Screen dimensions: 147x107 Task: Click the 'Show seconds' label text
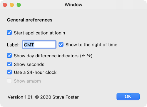(29, 64)
